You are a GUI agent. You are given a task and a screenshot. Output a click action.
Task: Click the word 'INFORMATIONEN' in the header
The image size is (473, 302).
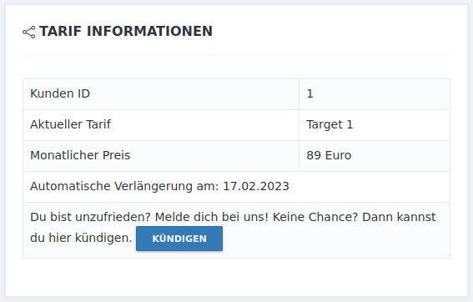click(149, 32)
